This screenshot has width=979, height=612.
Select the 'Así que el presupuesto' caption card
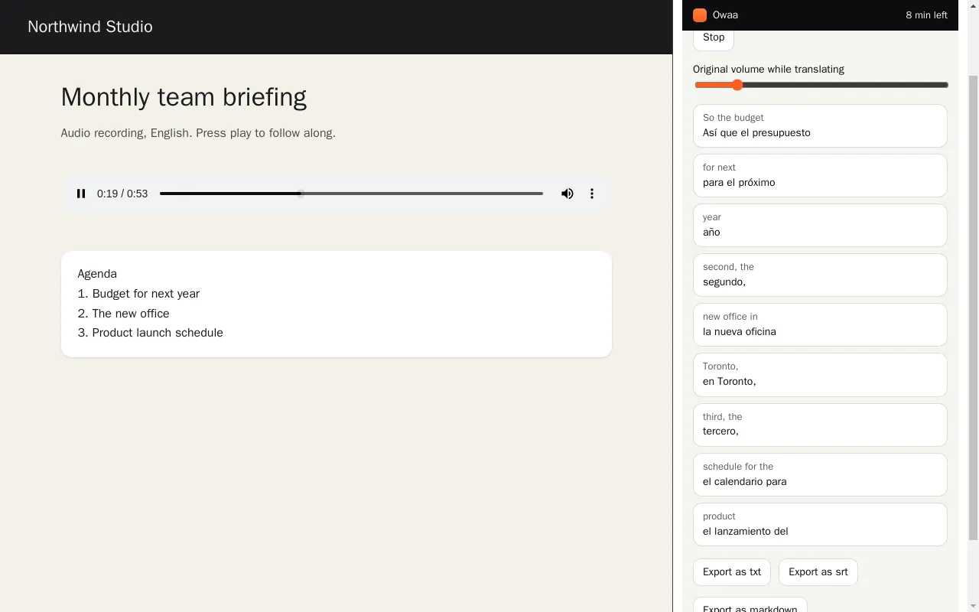point(820,125)
